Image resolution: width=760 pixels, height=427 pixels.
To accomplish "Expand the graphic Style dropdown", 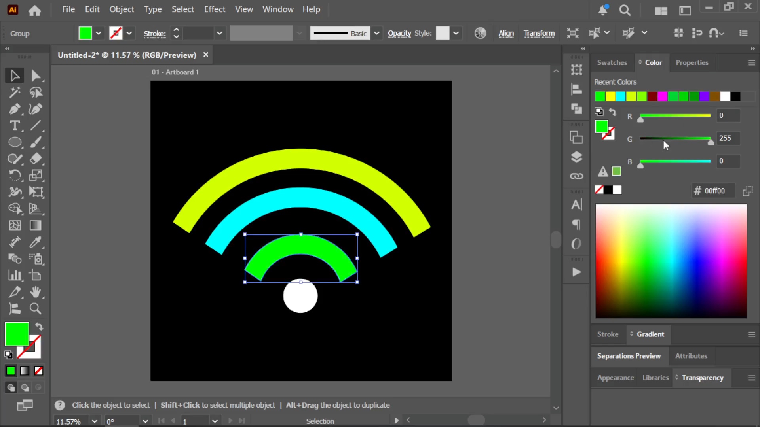I will pyautogui.click(x=456, y=33).
